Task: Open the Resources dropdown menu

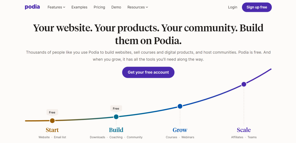Action: [x=138, y=7]
